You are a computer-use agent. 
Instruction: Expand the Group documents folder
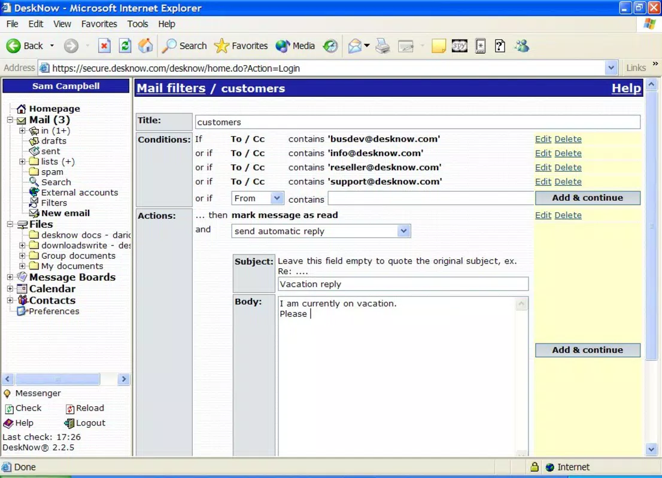click(22, 256)
